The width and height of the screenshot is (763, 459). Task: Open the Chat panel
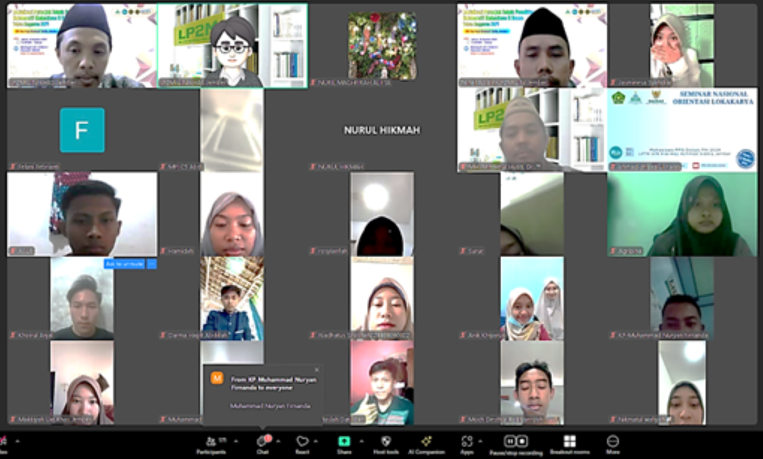point(262,442)
